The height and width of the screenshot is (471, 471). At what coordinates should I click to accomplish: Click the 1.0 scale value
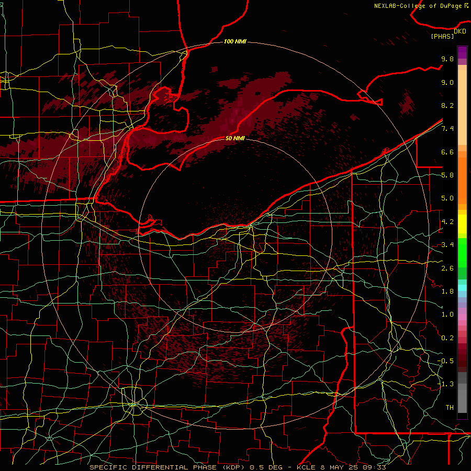coord(447,315)
